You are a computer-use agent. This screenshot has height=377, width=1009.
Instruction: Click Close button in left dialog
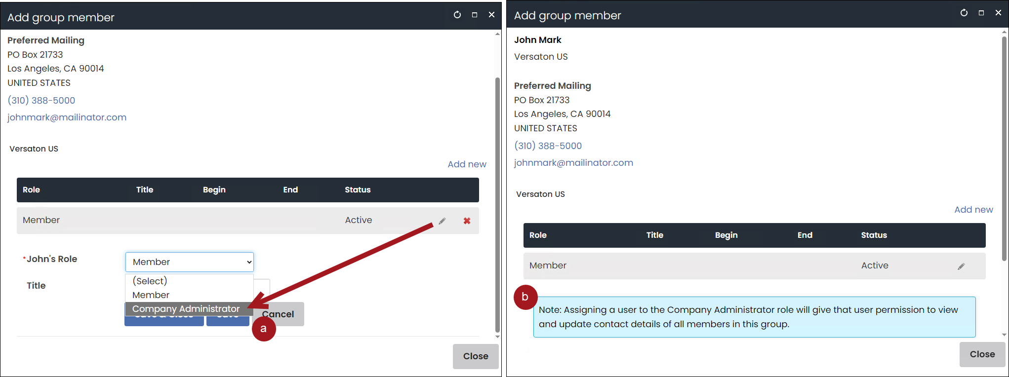pos(476,356)
